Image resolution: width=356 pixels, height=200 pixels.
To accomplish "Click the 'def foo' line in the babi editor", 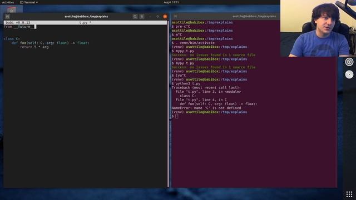I will (x=51, y=43).
